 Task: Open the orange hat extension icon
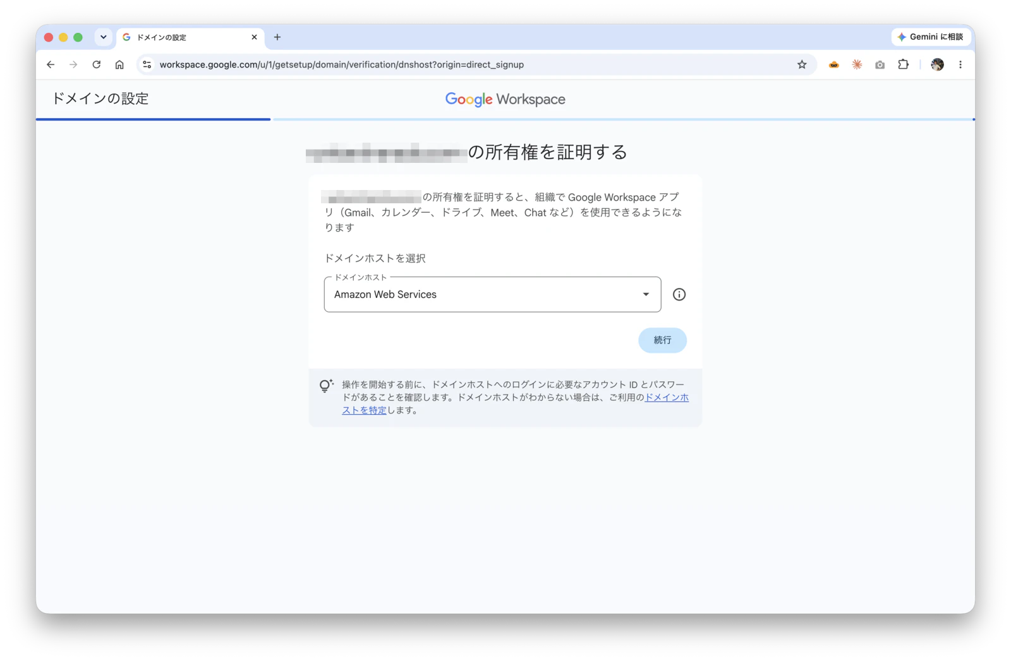click(834, 64)
